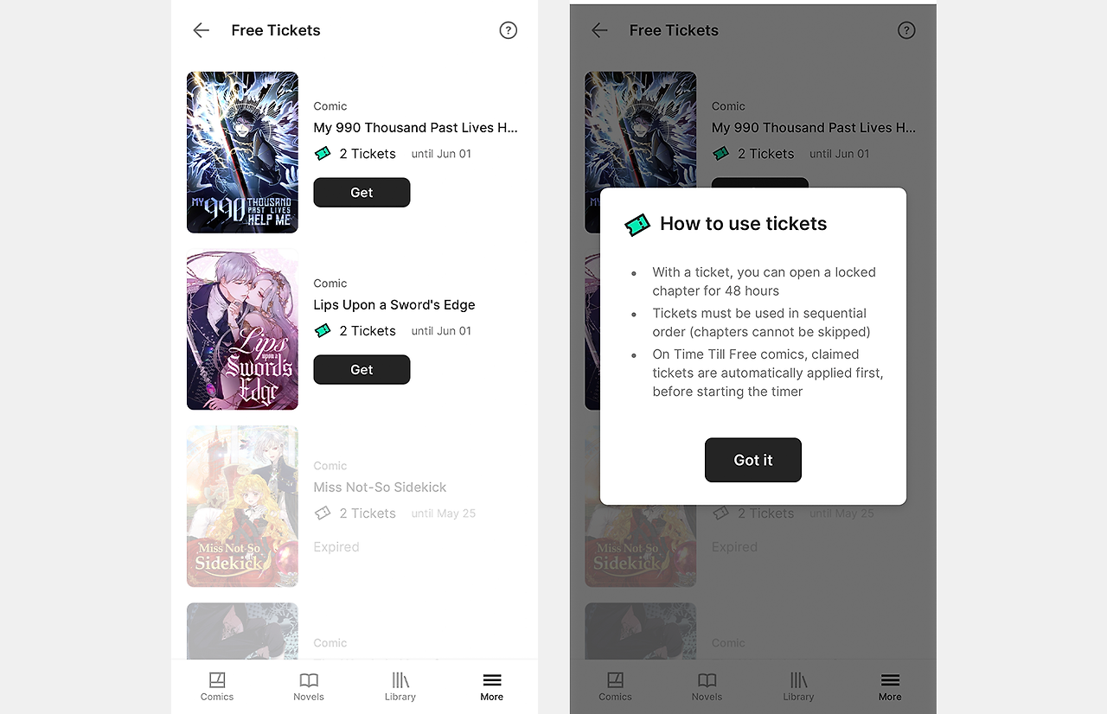Click the ticket icon in the dialog heading
The height and width of the screenshot is (714, 1107).
click(637, 225)
